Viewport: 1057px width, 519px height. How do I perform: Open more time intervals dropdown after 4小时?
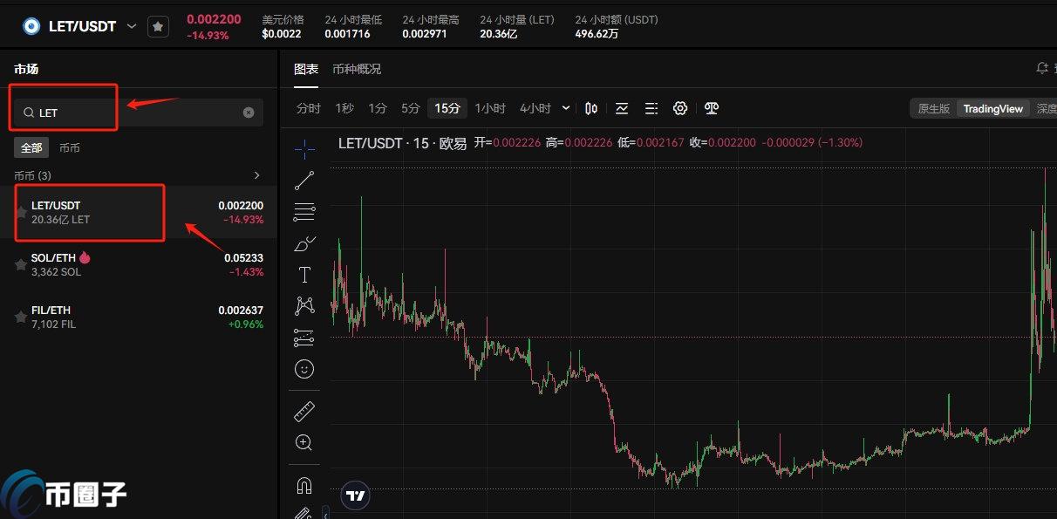click(566, 108)
